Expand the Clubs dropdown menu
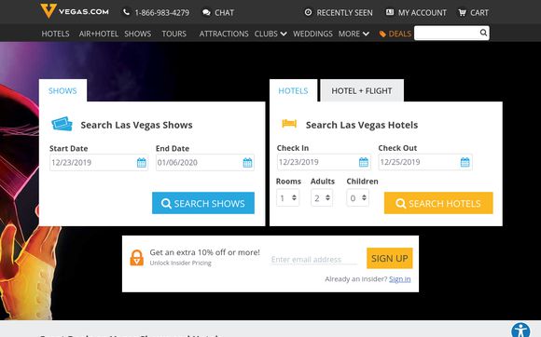541x337 pixels. (270, 34)
